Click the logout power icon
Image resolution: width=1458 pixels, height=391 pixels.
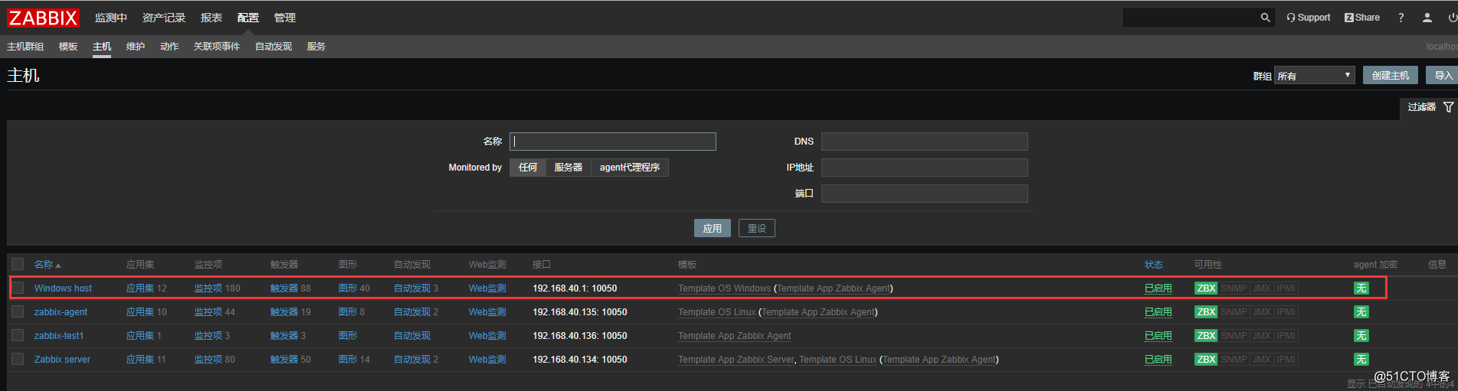pyautogui.click(x=1452, y=18)
